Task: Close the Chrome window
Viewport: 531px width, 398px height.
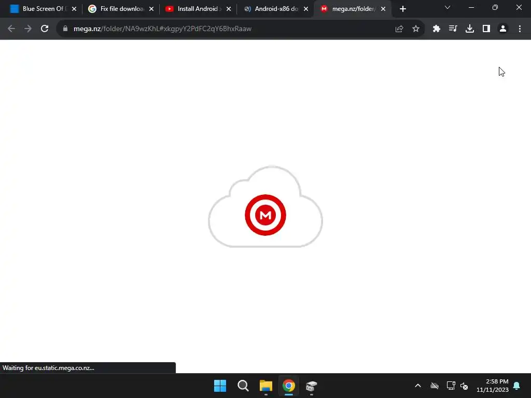Action: click(519, 7)
